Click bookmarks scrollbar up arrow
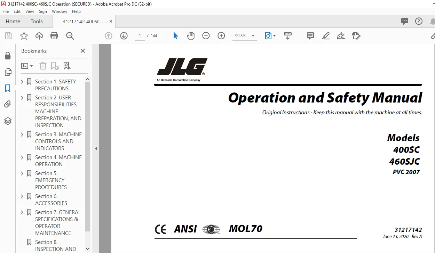 [x=87, y=80]
